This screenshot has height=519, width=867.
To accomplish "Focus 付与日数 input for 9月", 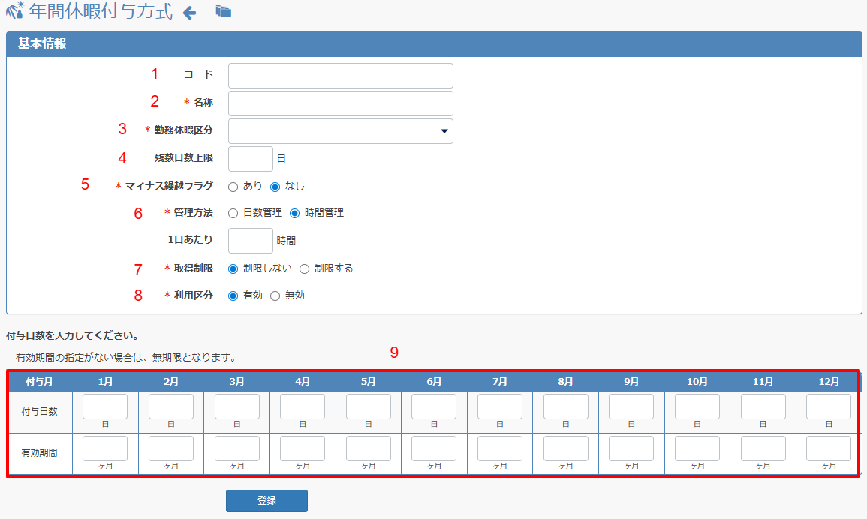I will 631,406.
